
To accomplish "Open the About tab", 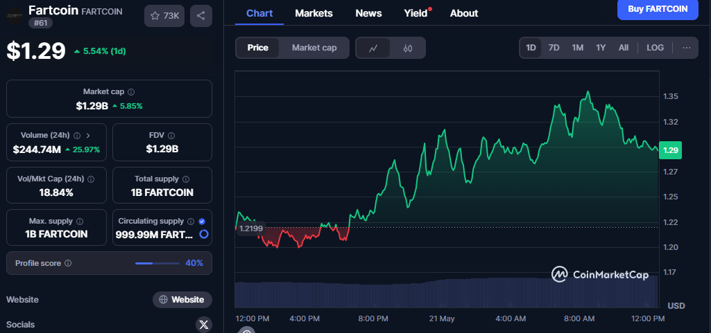I will coord(464,13).
